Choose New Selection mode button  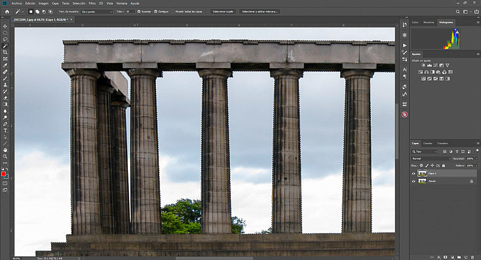[x=31, y=12]
